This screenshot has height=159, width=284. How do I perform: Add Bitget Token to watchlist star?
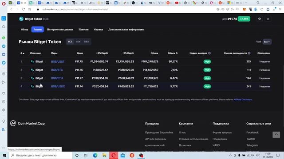(259, 19)
